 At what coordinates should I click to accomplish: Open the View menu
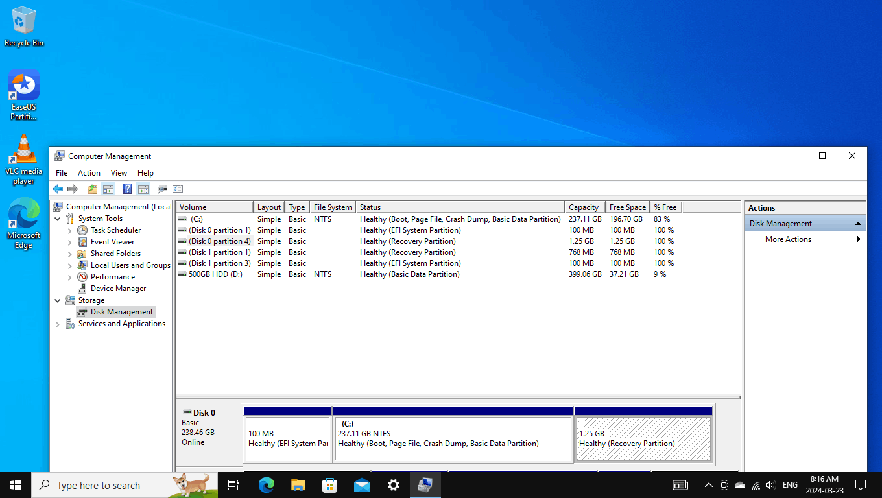119,173
